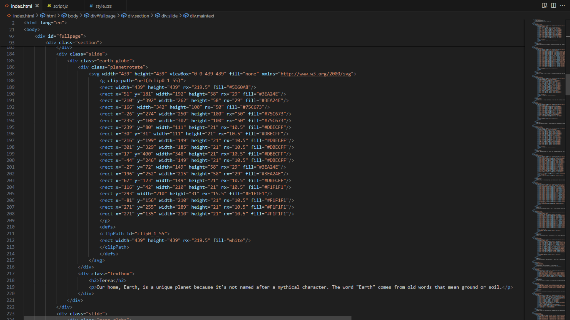The width and height of the screenshot is (570, 320).
Task: Click x="-81" on line 206
Action: point(125,201)
